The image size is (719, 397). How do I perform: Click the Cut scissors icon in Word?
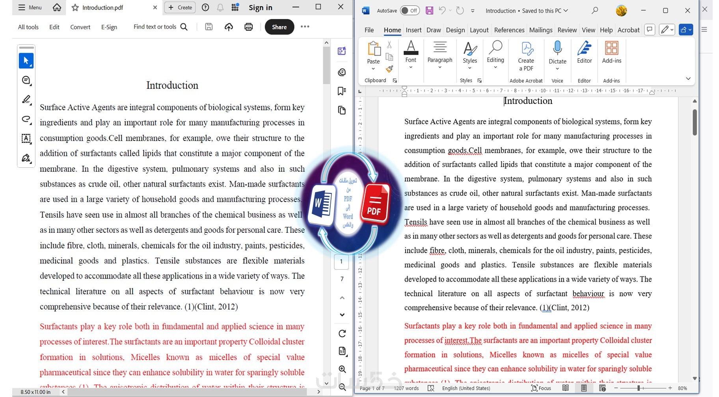(389, 45)
